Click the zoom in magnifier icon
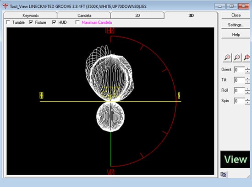Viewport: 252px width, 187px height. click(227, 57)
